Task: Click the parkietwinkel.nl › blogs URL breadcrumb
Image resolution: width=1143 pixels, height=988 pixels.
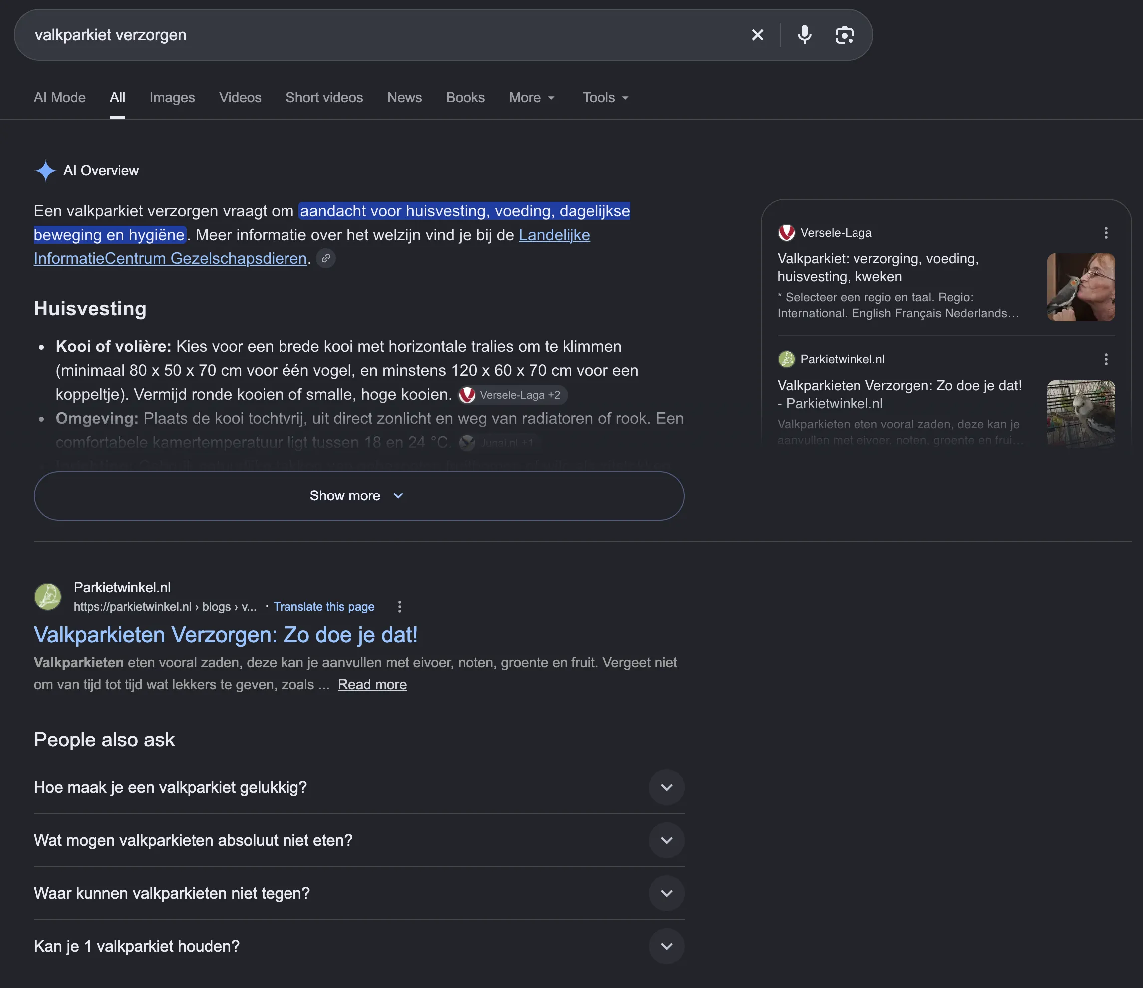Action: tap(165, 606)
